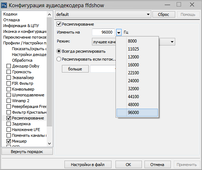This screenshot has height=170, width=202.
Task: Choose 44100 Hz from the list
Action: tap(137, 97)
